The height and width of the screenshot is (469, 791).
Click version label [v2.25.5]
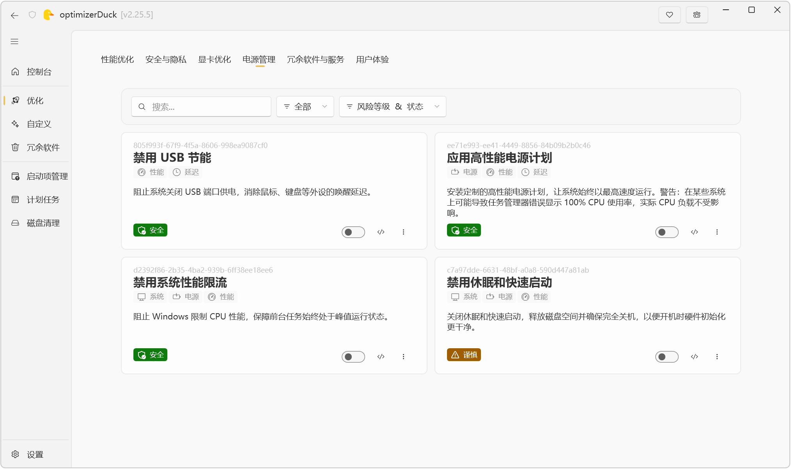click(x=137, y=15)
